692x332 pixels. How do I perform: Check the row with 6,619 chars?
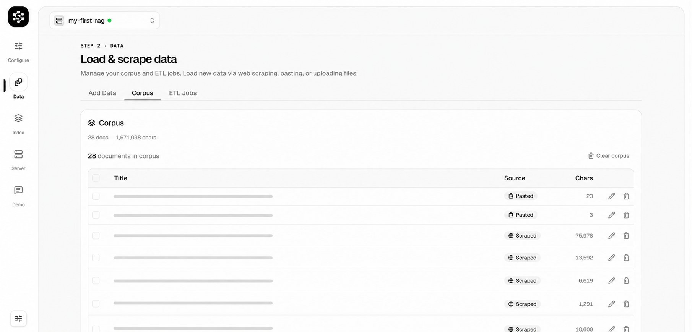pyautogui.click(x=96, y=280)
